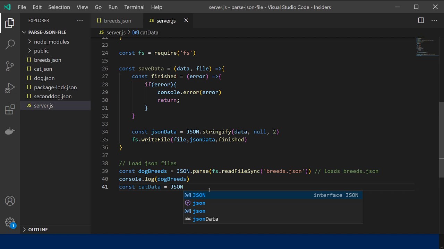Select the json module suggestion with cube icon

[273, 203]
